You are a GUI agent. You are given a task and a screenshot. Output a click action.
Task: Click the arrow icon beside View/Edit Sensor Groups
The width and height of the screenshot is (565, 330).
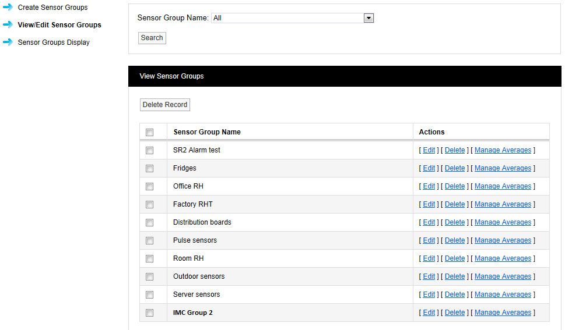coord(8,25)
